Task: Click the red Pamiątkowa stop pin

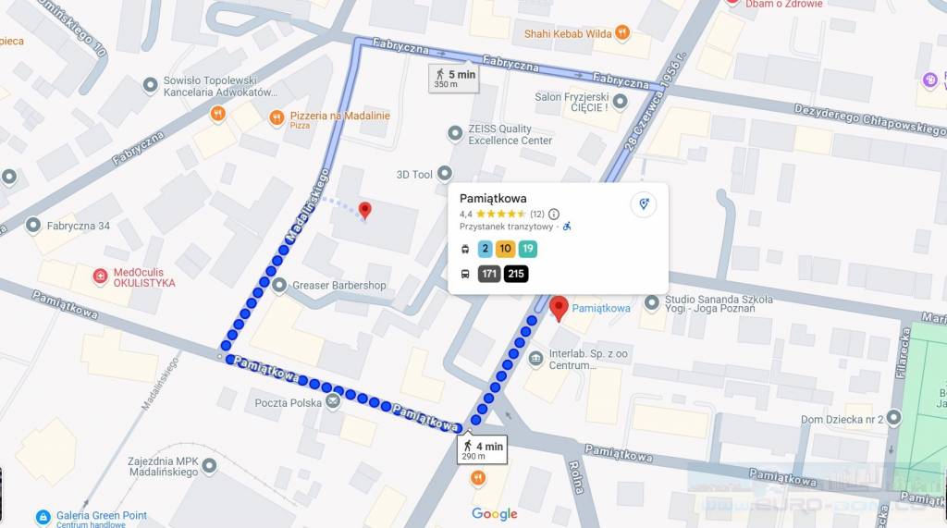Action: pyautogui.click(x=559, y=308)
